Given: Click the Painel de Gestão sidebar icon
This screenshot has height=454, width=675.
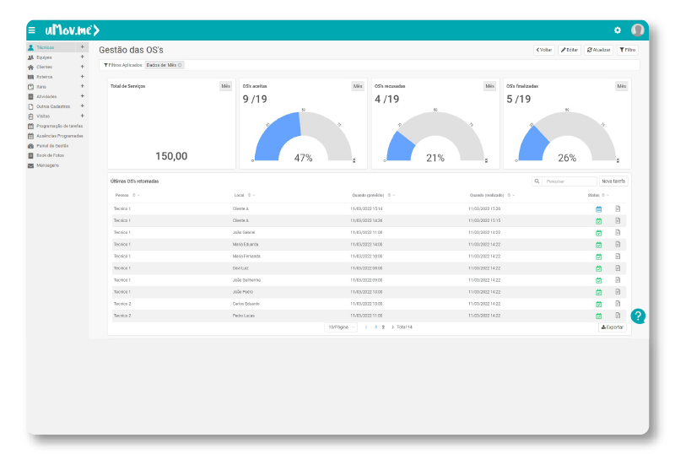Looking at the screenshot, I should [31, 145].
